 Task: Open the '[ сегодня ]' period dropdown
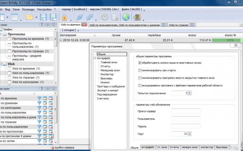[x=70, y=30]
